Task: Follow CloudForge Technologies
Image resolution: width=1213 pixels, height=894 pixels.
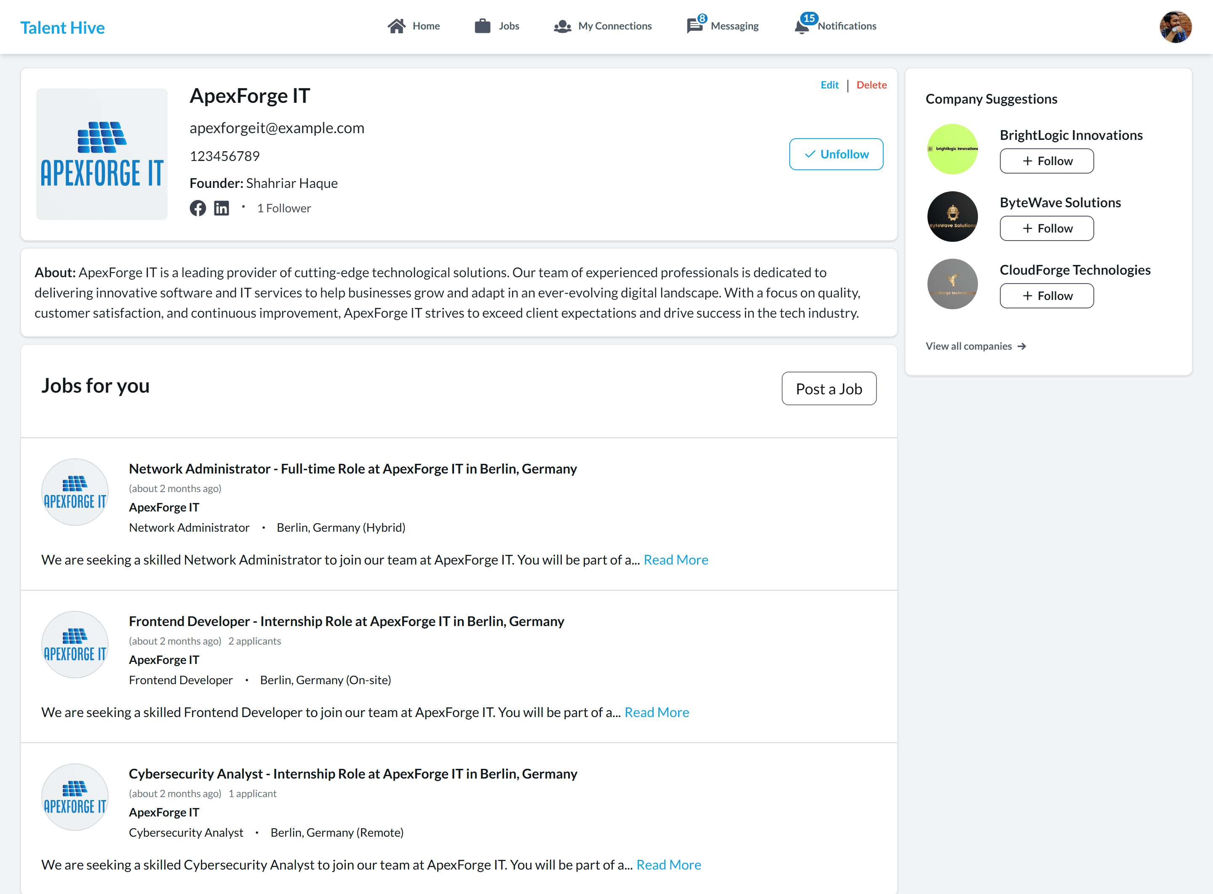Action: 1046,296
